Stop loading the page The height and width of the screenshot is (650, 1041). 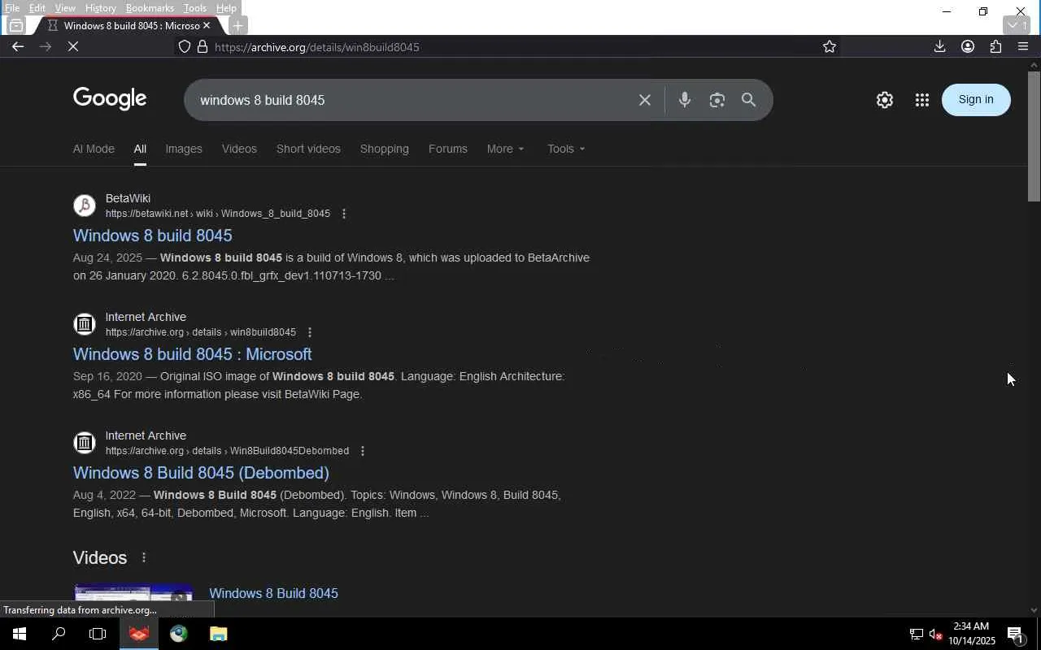(72, 46)
